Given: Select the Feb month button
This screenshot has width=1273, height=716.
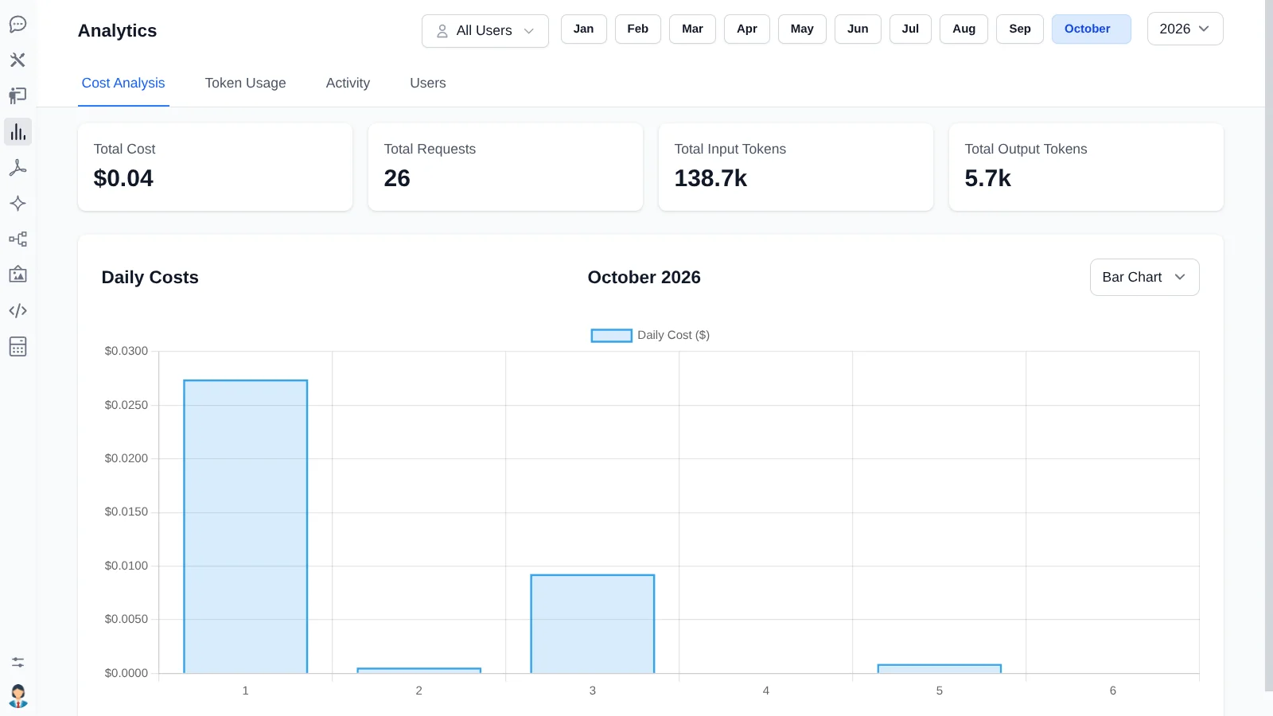Looking at the screenshot, I should point(638,29).
